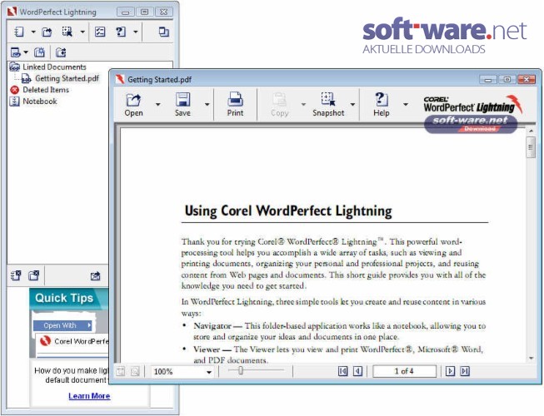Click the Snapshot capture icon in Navigator toolbar
The width and height of the screenshot is (544, 416).
pos(67,32)
